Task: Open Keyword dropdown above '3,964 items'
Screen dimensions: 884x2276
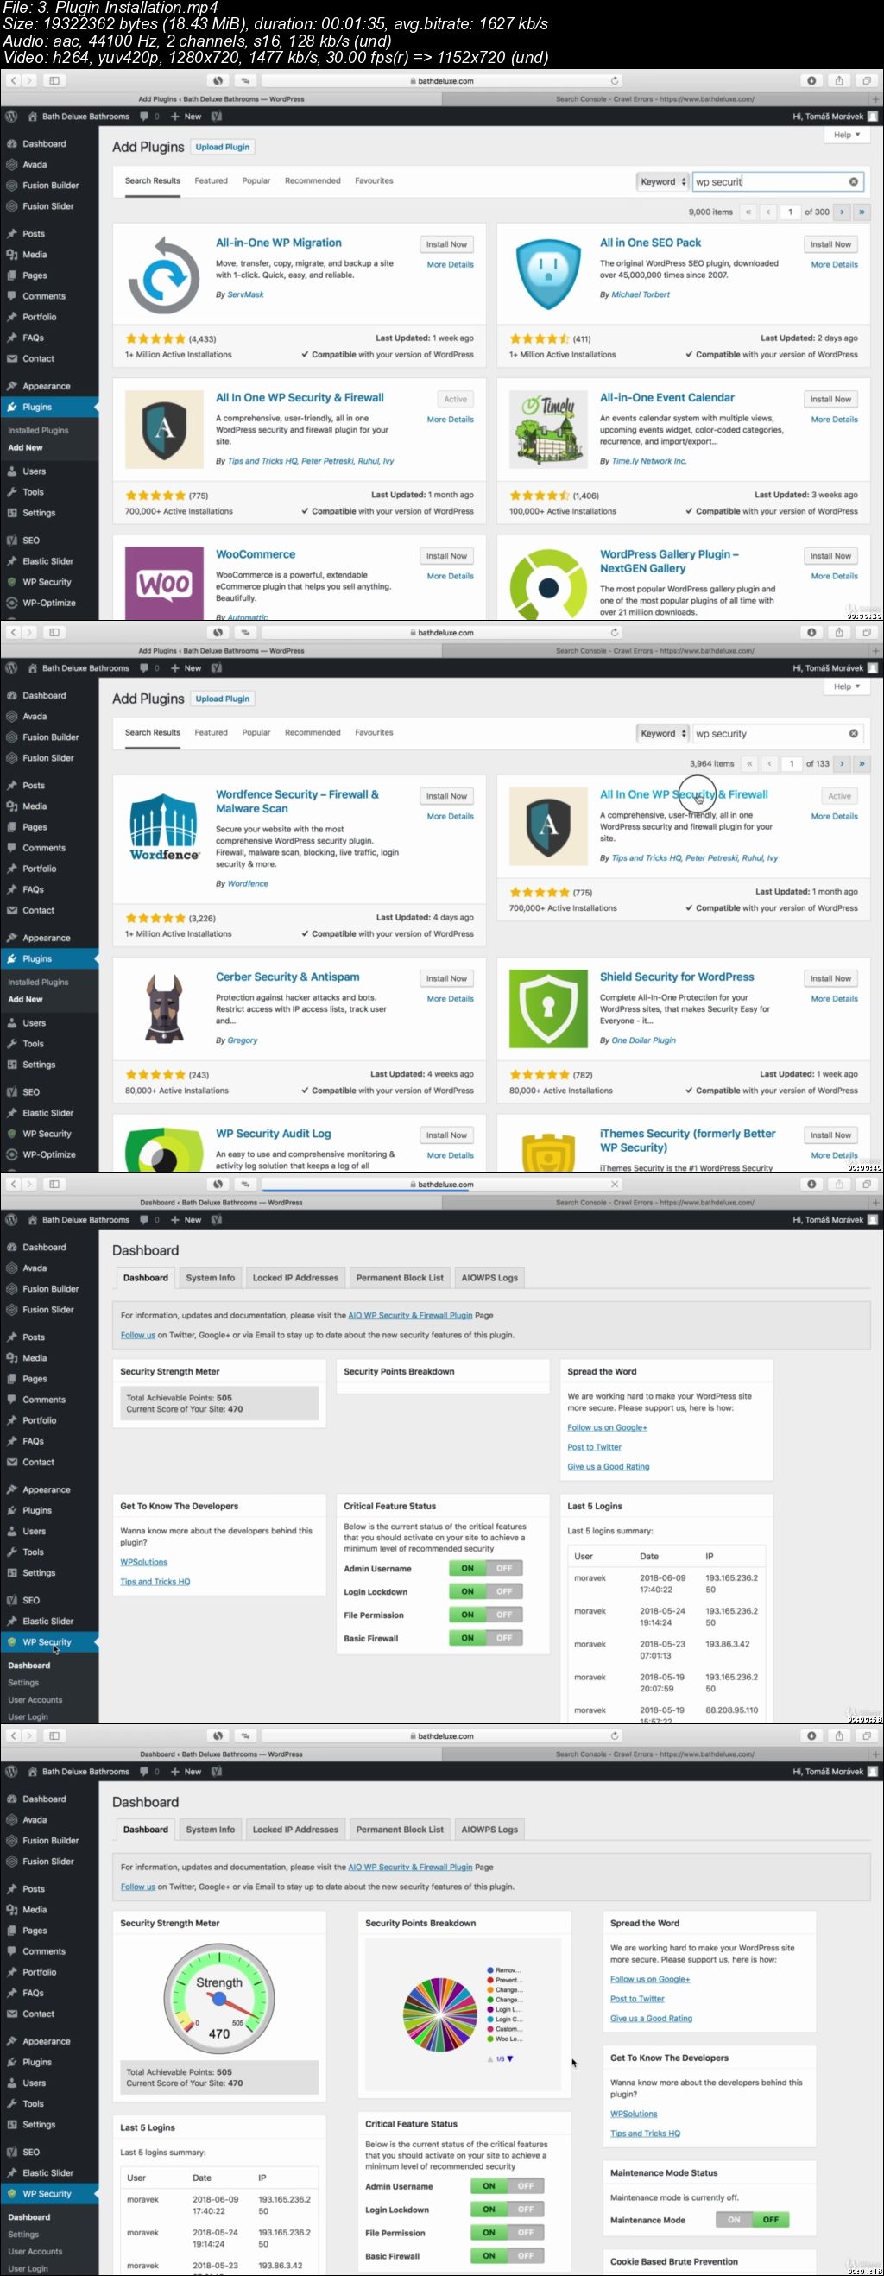Action: tap(662, 733)
